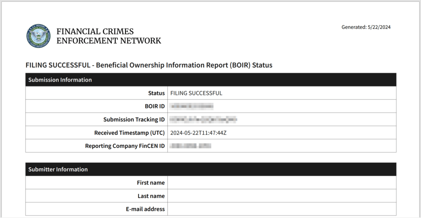Select the Generated: 5/22/2024 date text
Image resolution: width=421 pixels, height=218 pixels.
click(366, 27)
